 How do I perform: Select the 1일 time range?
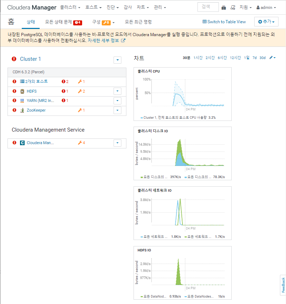tap(246, 58)
